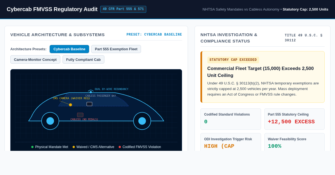Switch to Camera-Monitor Concept preset

tap(35, 59)
